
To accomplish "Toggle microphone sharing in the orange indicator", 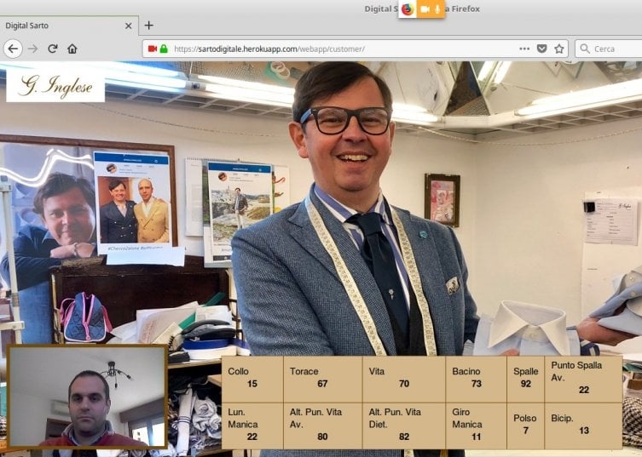I will click(x=438, y=9).
